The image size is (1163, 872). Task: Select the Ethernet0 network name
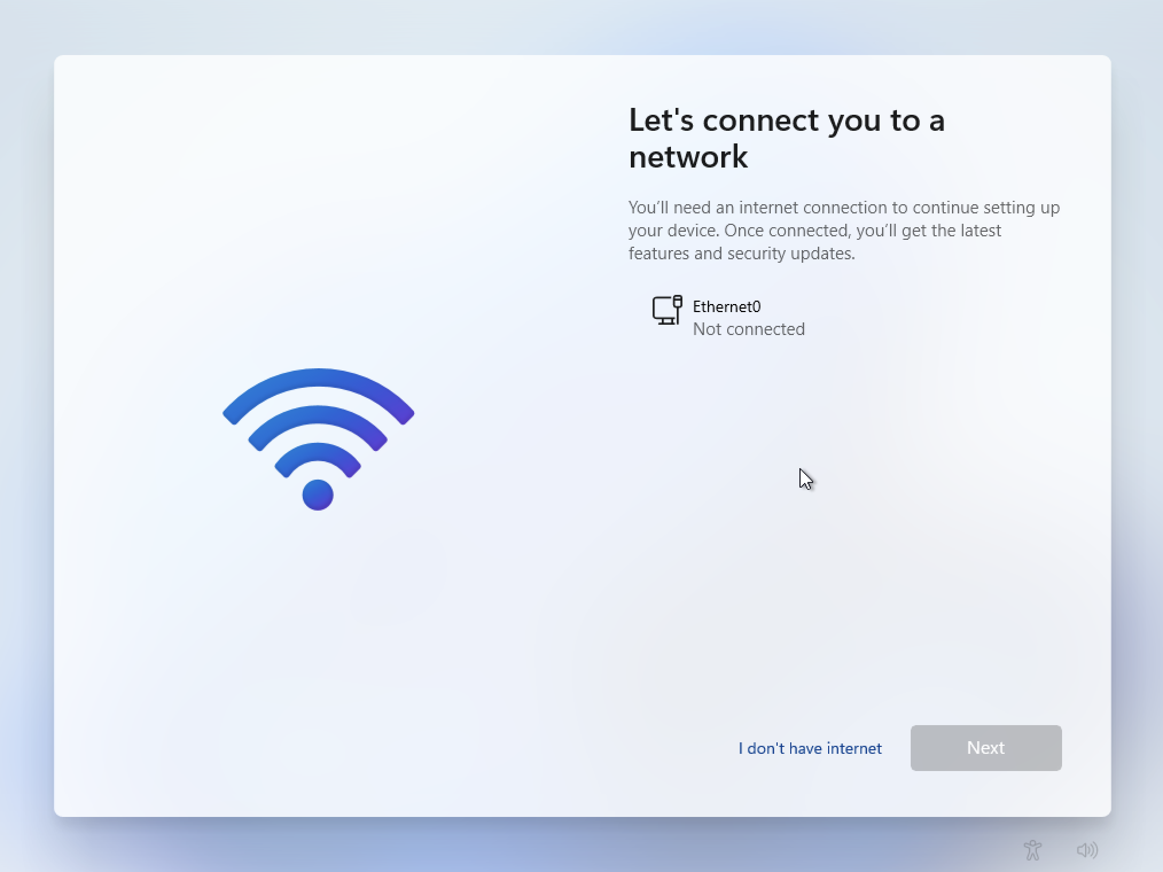coord(727,306)
